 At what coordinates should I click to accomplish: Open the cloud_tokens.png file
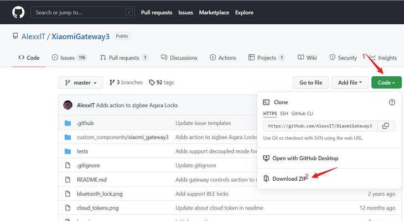97,208
